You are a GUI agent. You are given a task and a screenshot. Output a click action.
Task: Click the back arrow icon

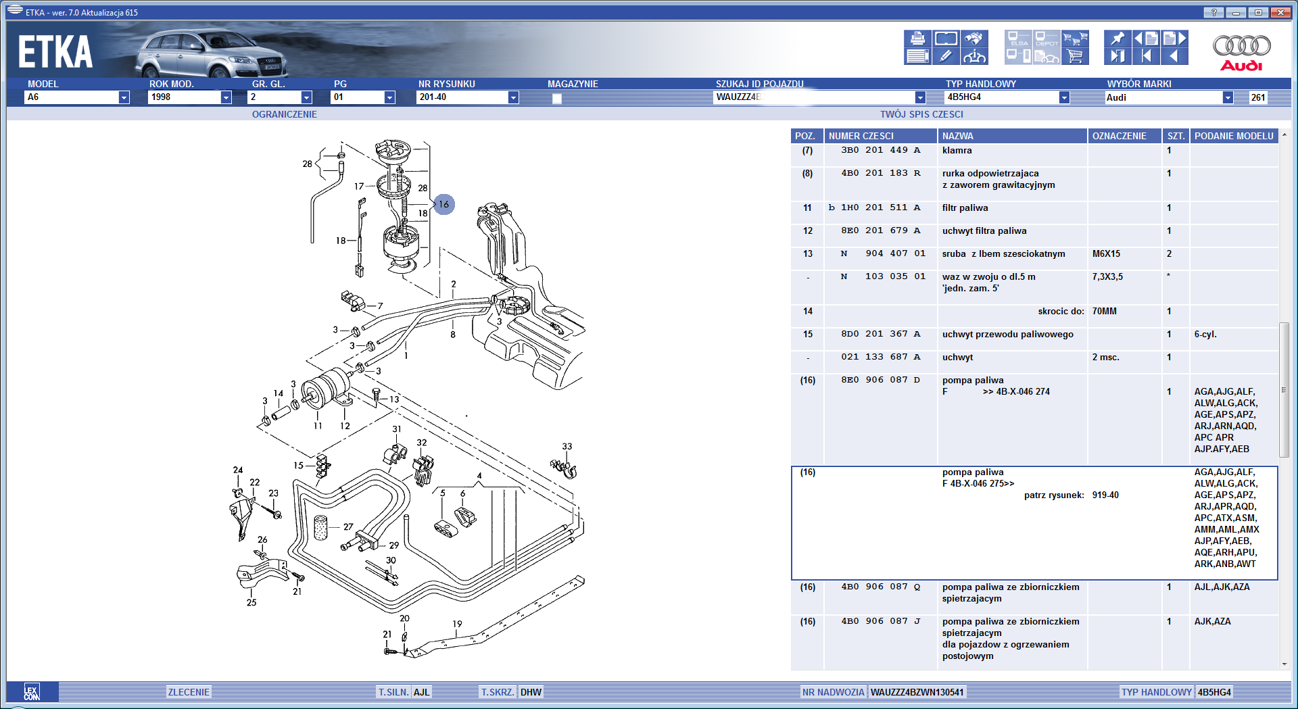[x=1174, y=56]
